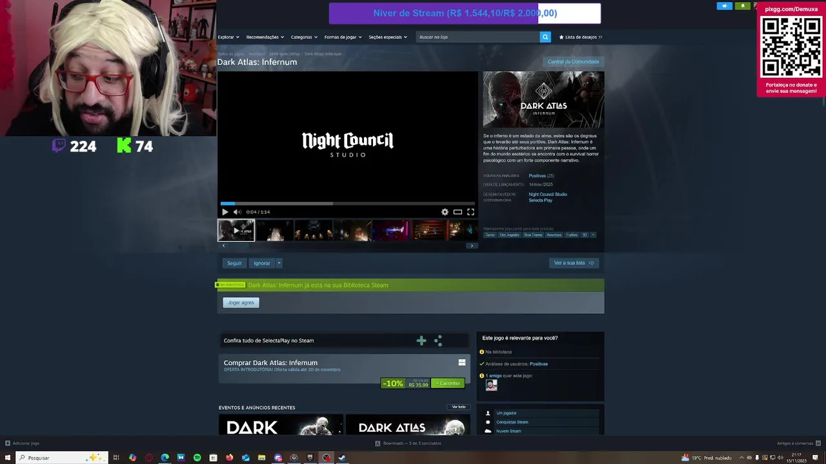Open Lista de desejos wishlist

pos(581,37)
